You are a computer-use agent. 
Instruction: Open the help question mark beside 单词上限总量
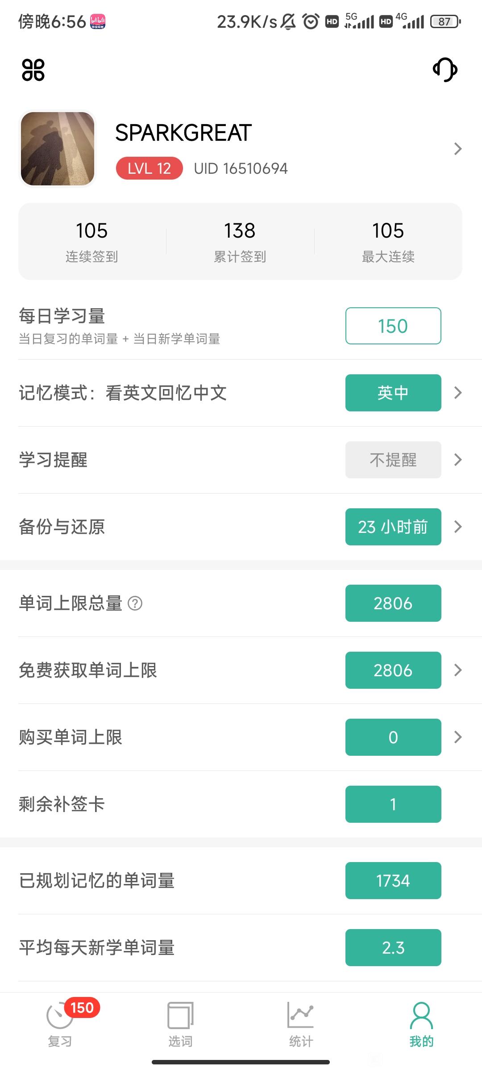135,603
